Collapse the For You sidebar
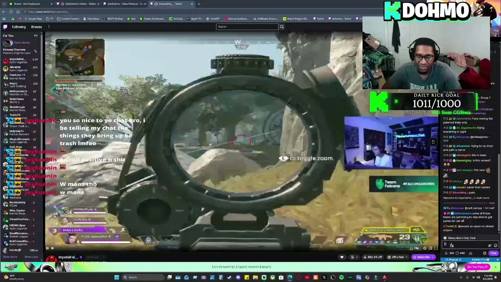501x282 pixels. tap(36, 36)
